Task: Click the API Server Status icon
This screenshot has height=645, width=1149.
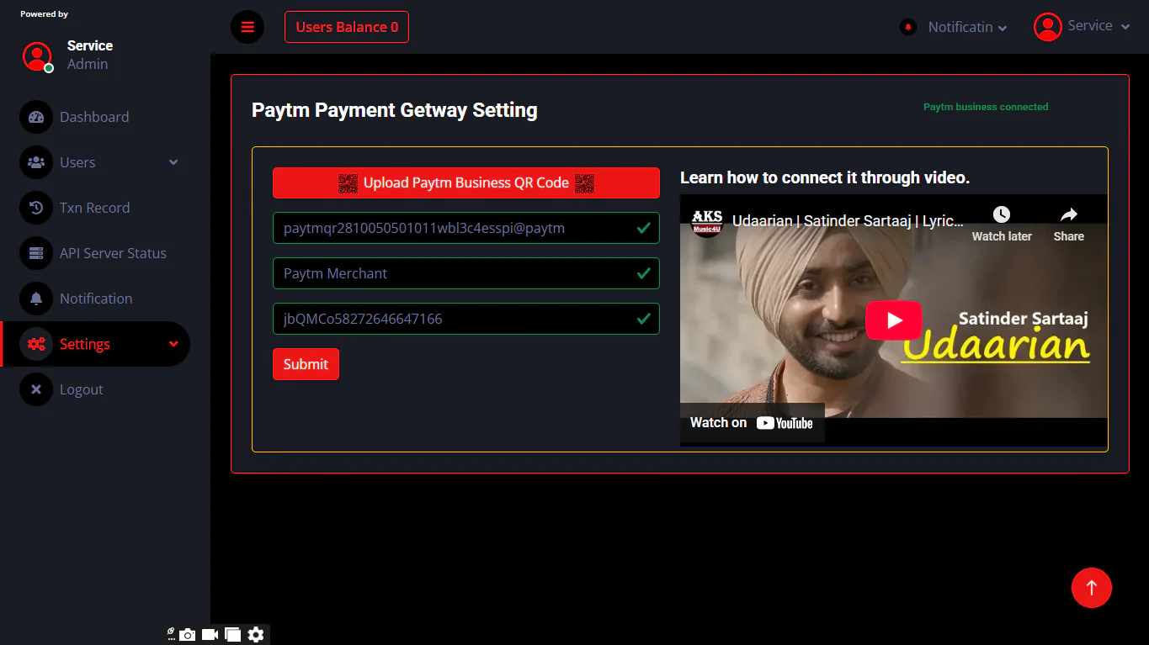Action: (36, 253)
